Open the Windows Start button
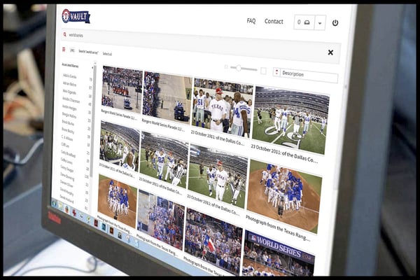 pyautogui.click(x=55, y=203)
